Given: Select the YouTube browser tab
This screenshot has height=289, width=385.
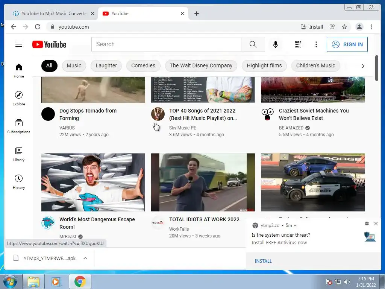Looking at the screenshot, I should point(142,14).
